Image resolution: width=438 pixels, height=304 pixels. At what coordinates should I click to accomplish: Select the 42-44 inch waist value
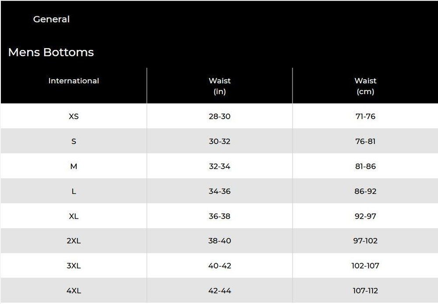coord(219,291)
